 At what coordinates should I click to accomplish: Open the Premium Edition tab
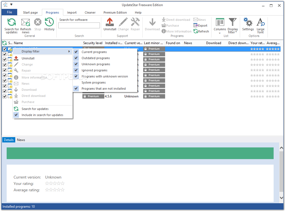115,12
